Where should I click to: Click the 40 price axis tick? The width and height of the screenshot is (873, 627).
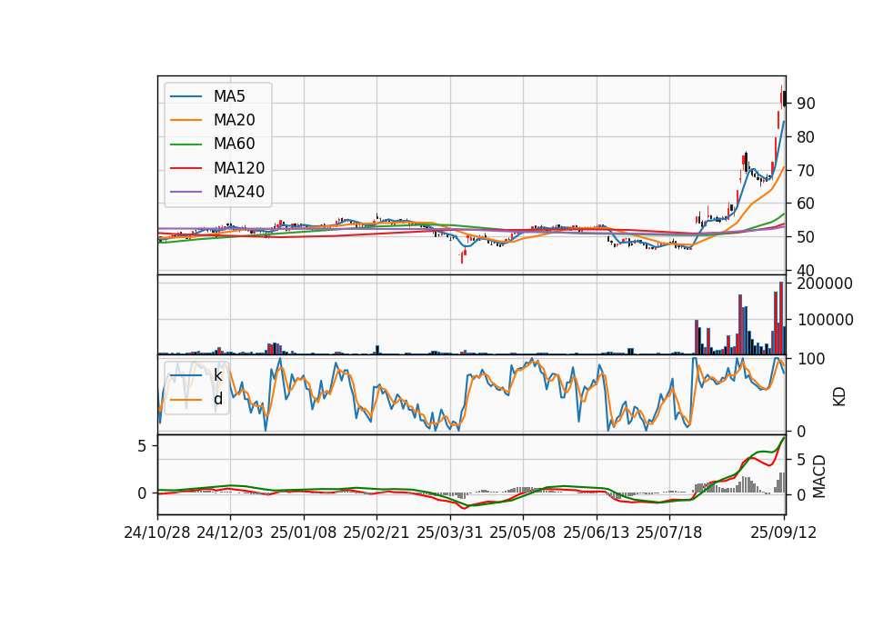[x=807, y=271]
